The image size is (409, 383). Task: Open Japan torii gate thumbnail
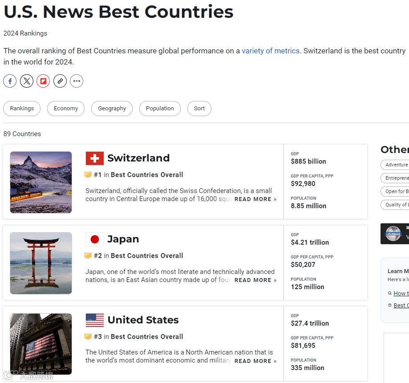point(41,263)
